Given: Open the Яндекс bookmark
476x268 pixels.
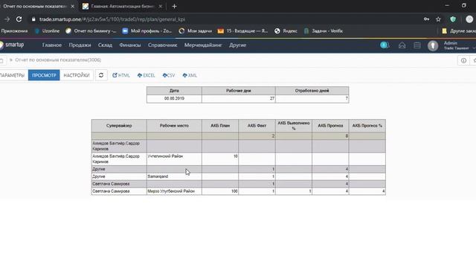Looking at the screenshot, I should click(x=286, y=31).
